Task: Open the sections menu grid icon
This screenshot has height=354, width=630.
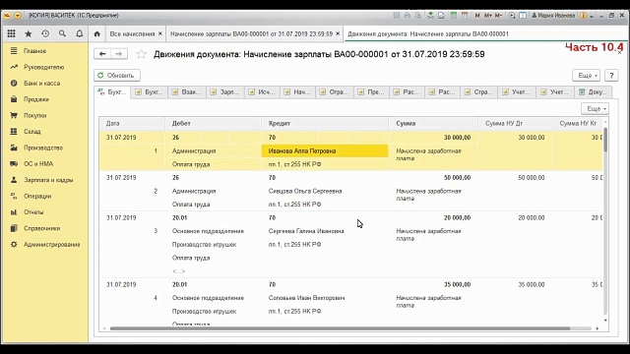Action: 11,34
